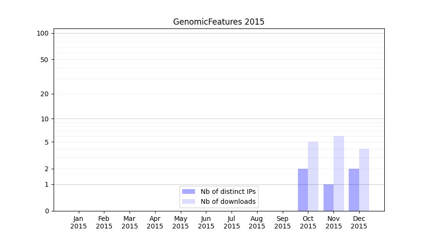Viewport: 427px width, 237px height.
Task: Click the '50' y-axis tick label
Action: [x=45, y=60]
